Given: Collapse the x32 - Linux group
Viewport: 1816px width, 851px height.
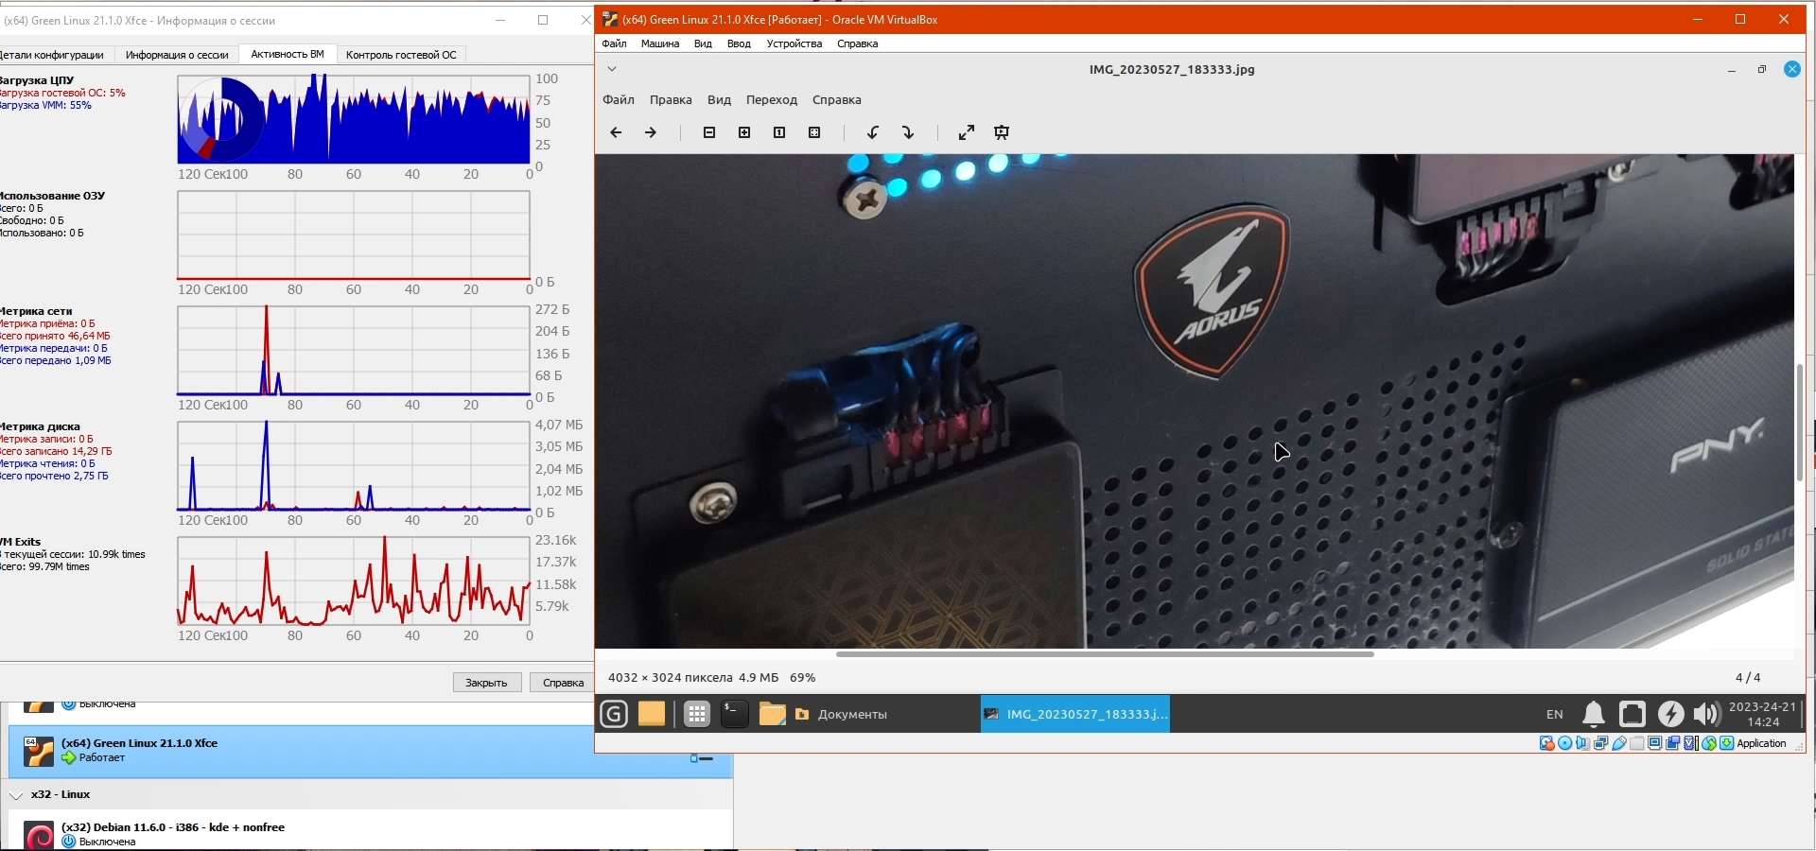Looking at the screenshot, I should pyautogui.click(x=16, y=795).
